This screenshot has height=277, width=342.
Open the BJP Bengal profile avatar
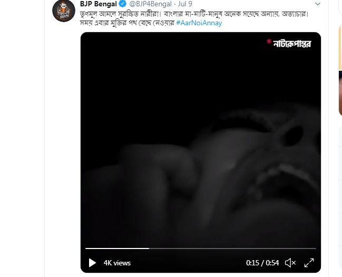click(64, 11)
